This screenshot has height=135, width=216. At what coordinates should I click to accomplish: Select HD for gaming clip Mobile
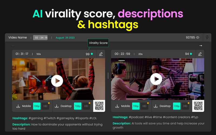coord(45,106)
